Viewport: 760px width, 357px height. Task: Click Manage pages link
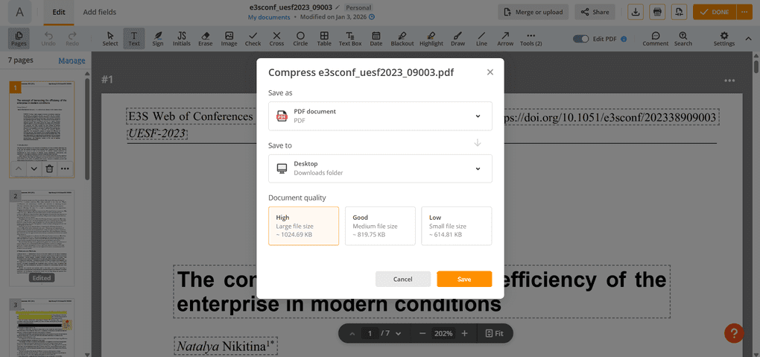[x=72, y=60]
